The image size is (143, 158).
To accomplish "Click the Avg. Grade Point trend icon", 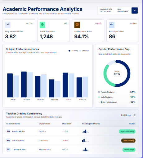I will pos(8,25).
